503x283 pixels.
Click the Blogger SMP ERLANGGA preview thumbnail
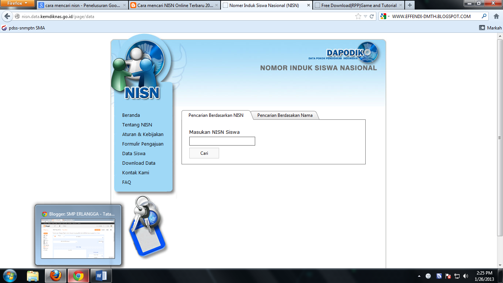coord(78,238)
